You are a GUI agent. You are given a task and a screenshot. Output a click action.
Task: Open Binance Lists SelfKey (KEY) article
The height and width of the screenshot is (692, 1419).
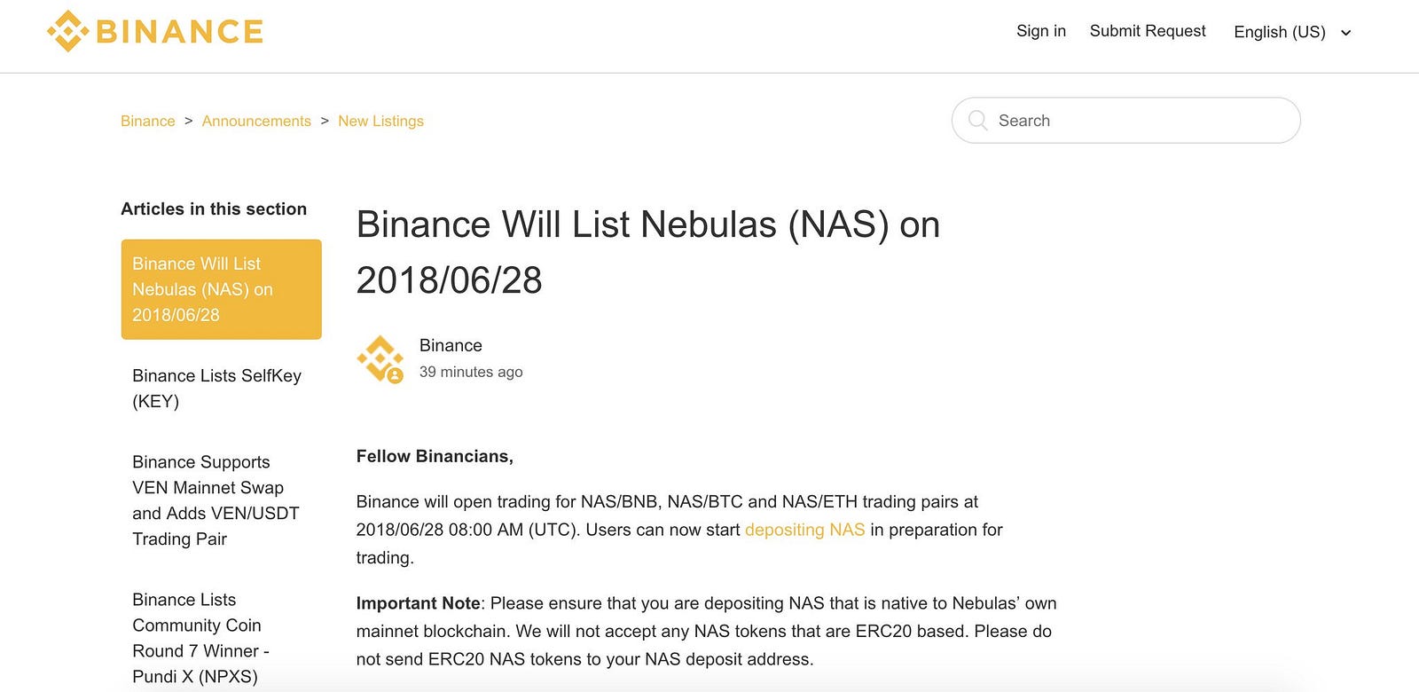coord(217,389)
